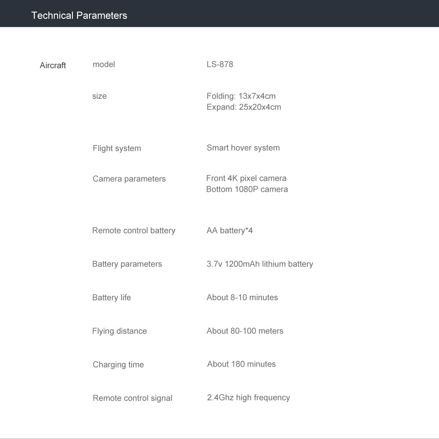Screen dimensions: 439x439
Task: Select the Camera parameters label
Action: pos(129,179)
